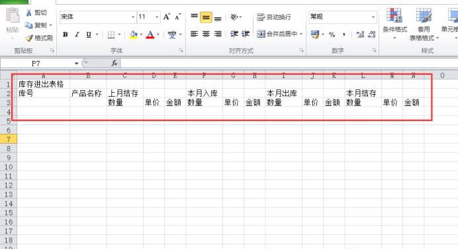Select cell containing 上月结存

tap(124, 93)
